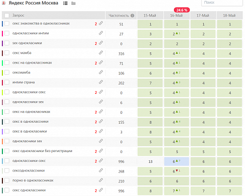Click the 17-Май column header
Viewport: 245px width, 196px height.
203,16
